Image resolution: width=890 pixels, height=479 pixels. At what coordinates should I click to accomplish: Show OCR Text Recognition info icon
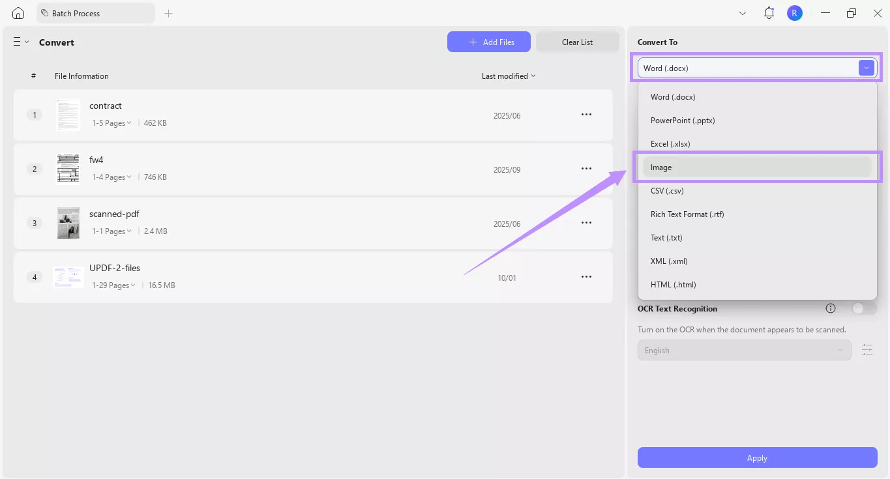[x=831, y=308]
